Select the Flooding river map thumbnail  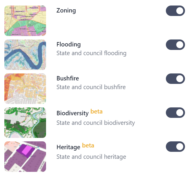click(x=25, y=55)
